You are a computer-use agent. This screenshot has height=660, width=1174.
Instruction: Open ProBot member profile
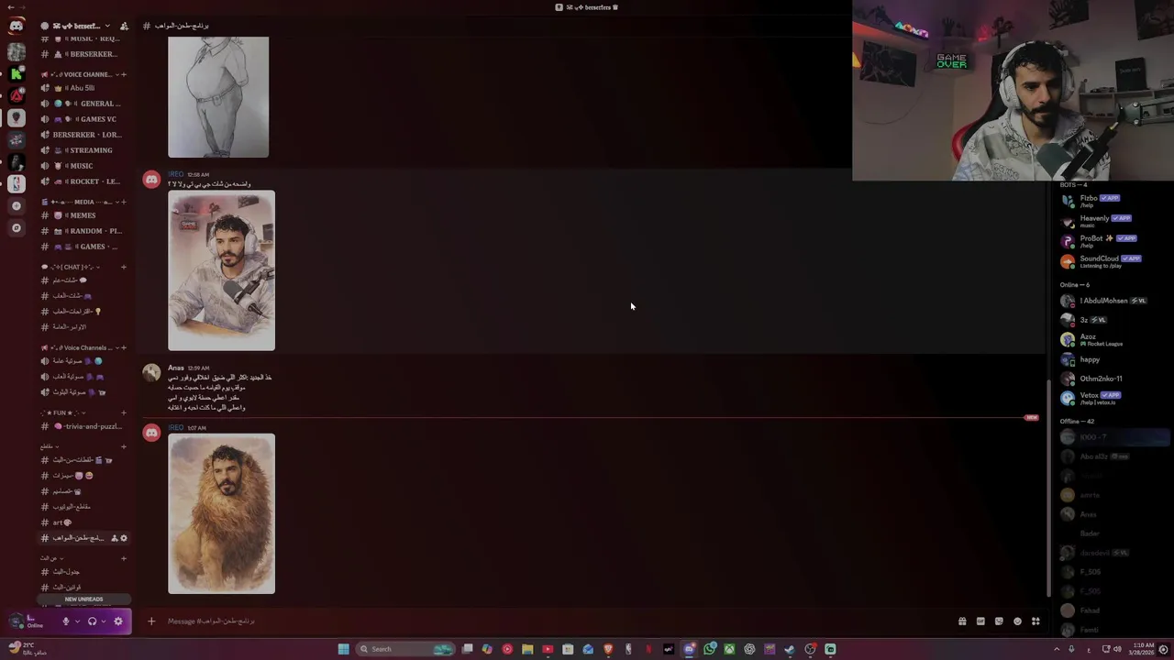[1112, 241]
